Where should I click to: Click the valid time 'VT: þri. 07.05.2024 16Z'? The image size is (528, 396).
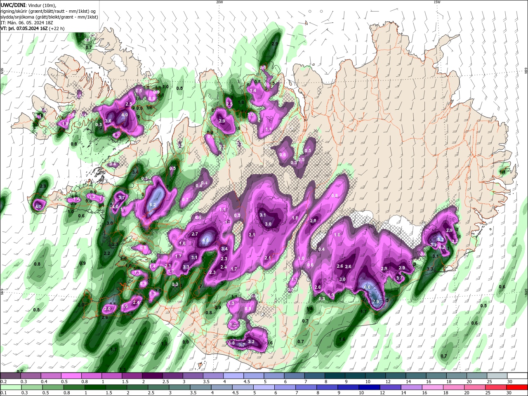(24, 29)
